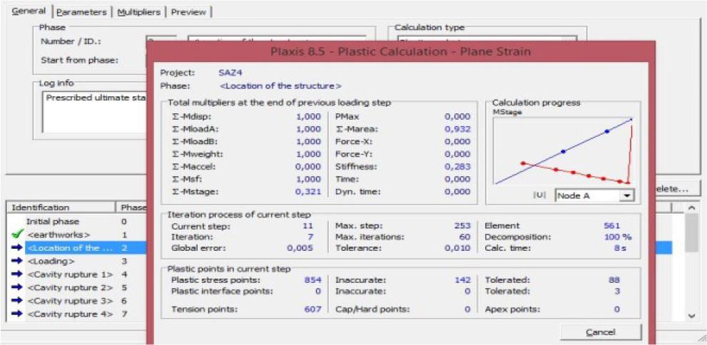Switch to the Parameters tab
Screen dimensions: 707x345
click(81, 12)
